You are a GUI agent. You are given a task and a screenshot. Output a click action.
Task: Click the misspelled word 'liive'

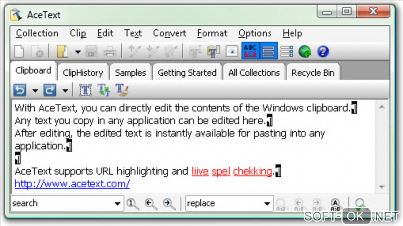(200, 171)
